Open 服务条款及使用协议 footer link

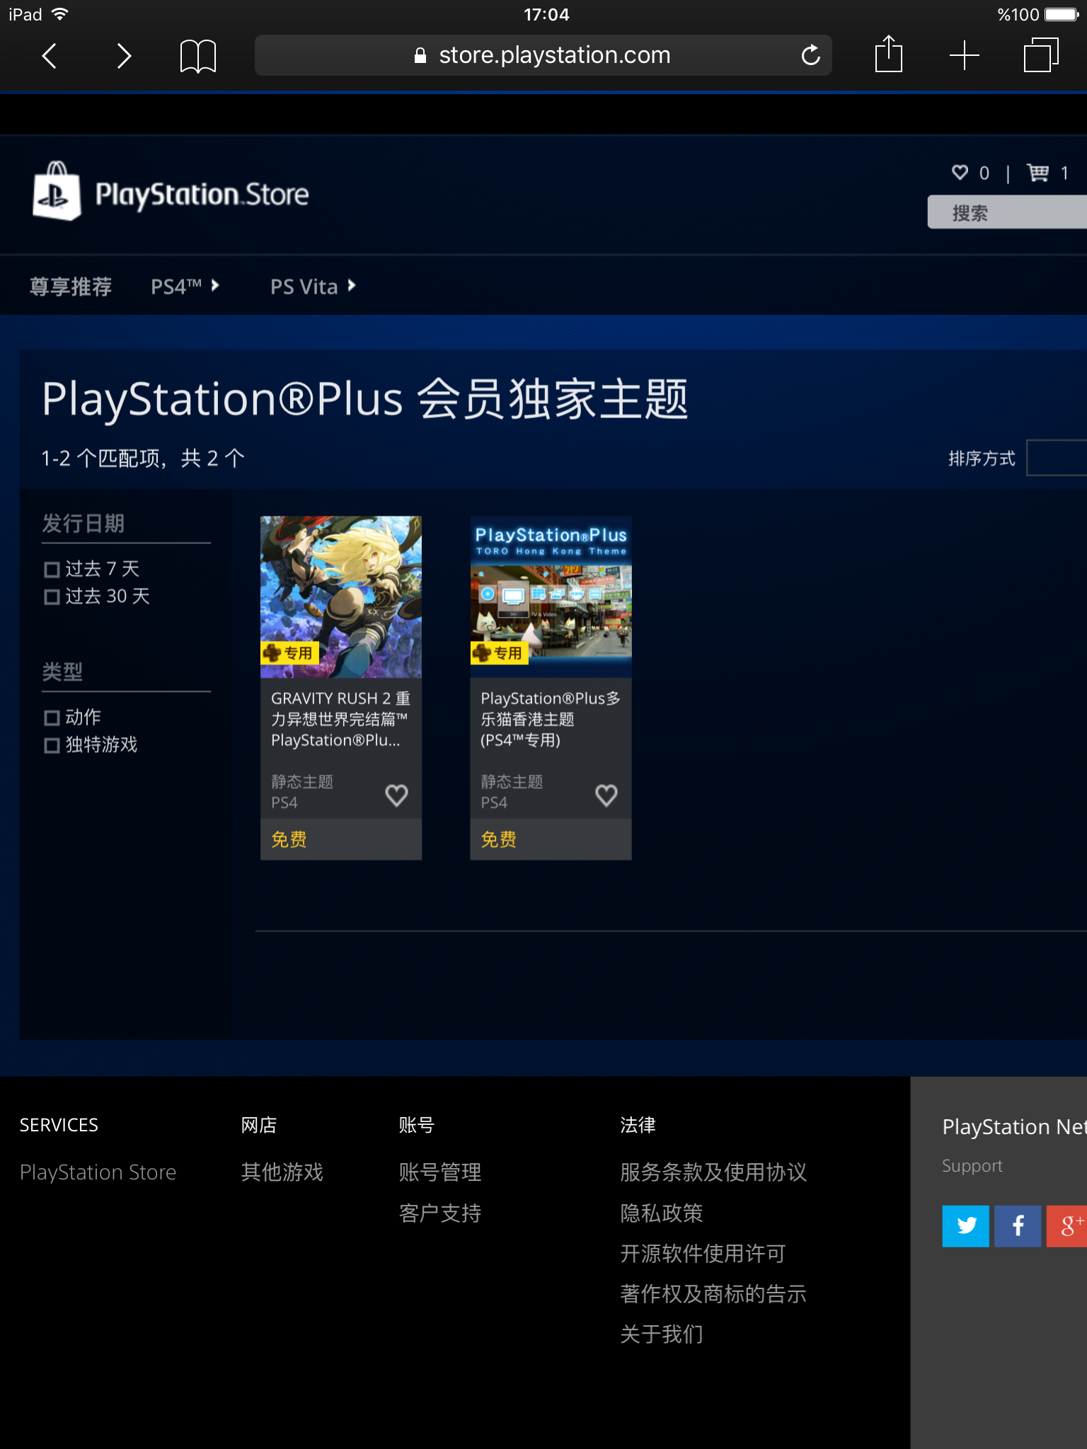click(x=713, y=1172)
